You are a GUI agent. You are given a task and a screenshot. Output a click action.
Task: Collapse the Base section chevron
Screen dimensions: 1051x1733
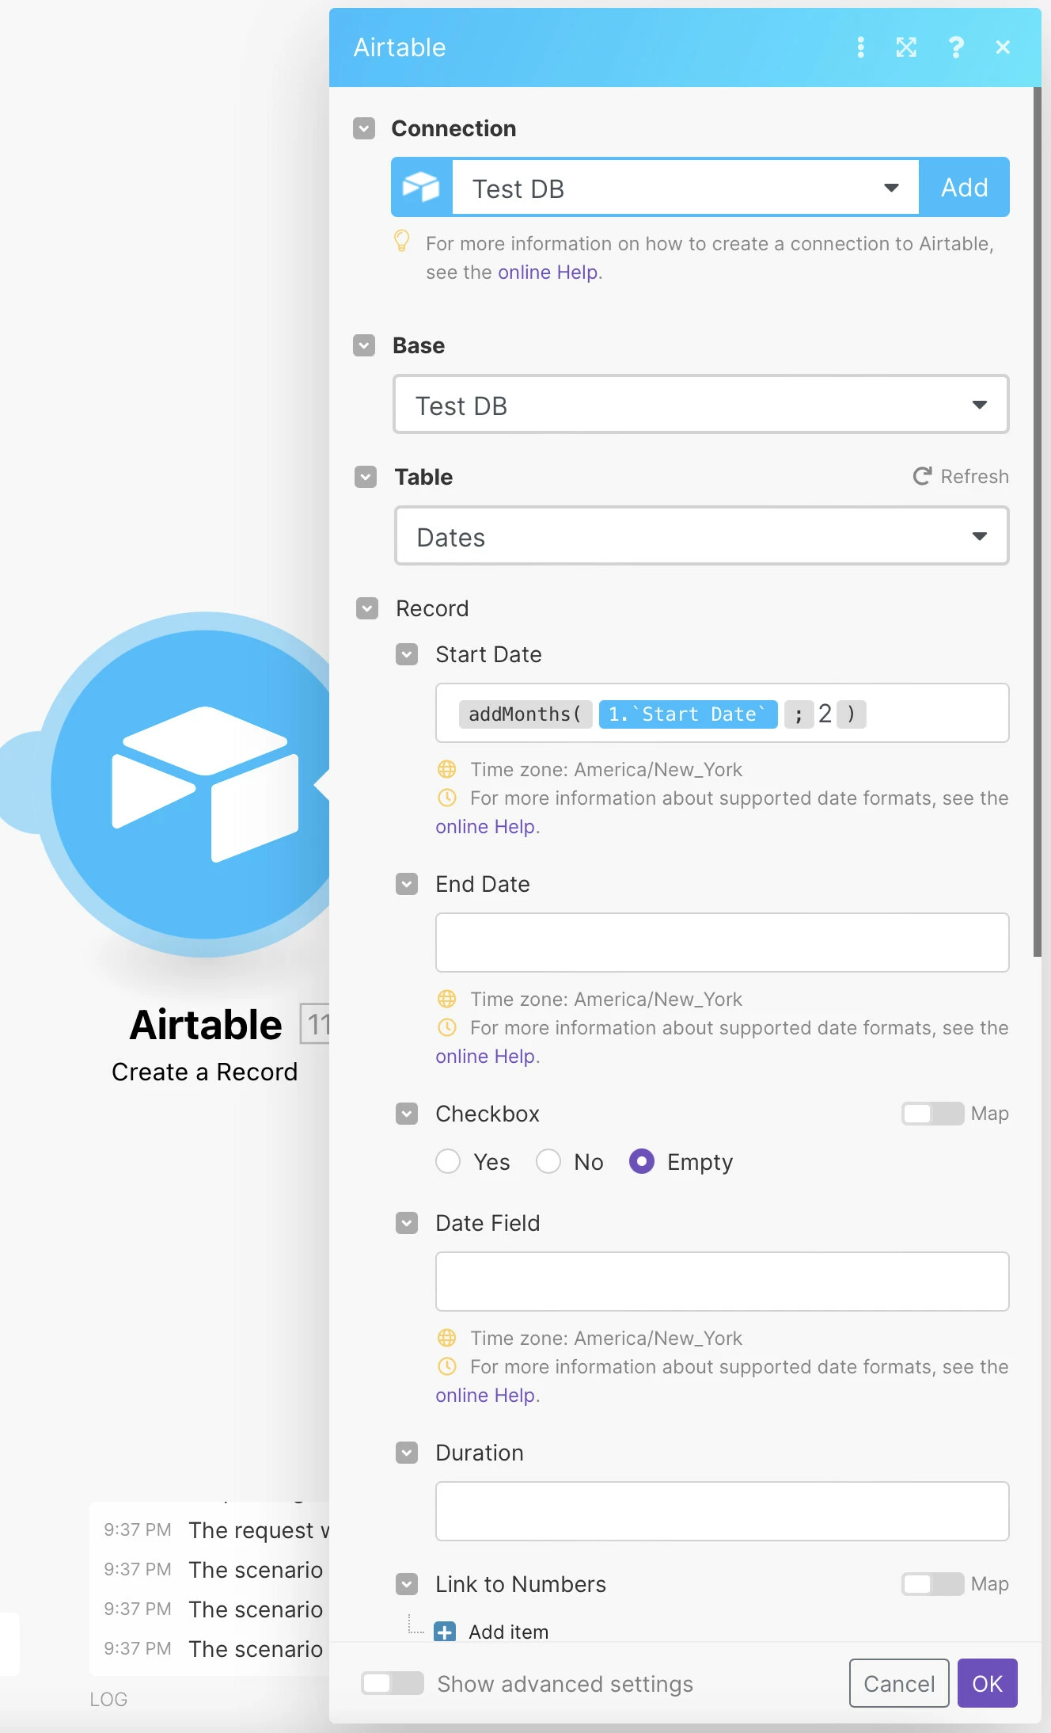pos(364,345)
